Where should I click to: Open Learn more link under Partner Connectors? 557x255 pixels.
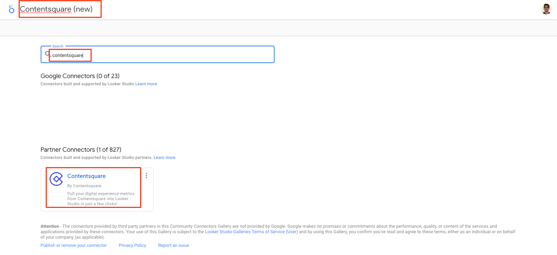point(164,157)
